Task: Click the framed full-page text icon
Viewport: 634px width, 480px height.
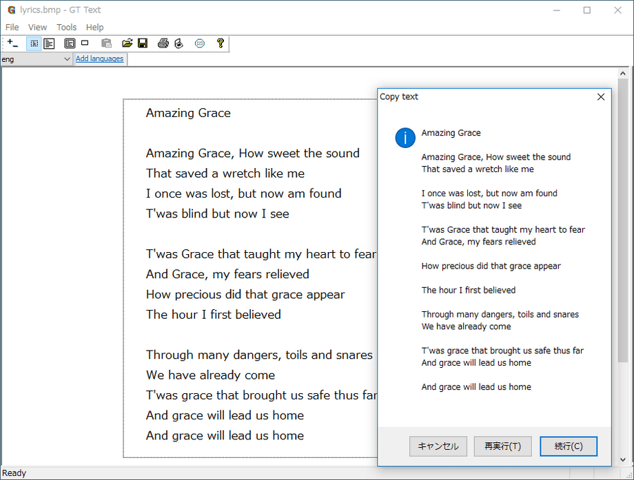Action: [70, 43]
